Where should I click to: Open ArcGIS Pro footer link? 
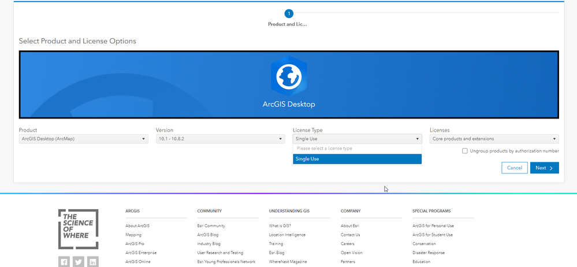(x=135, y=244)
